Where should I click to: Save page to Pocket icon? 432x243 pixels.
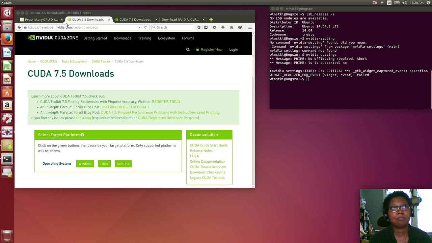coord(214,27)
